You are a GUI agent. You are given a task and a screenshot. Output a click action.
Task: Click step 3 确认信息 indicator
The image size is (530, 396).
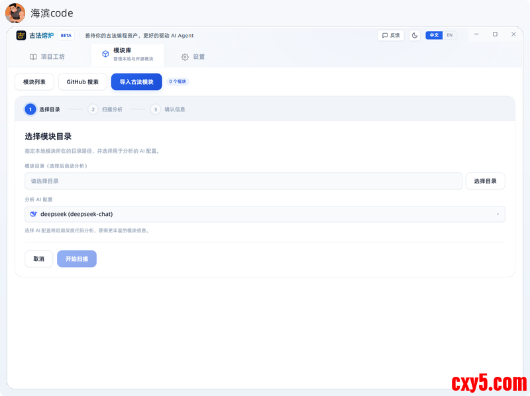click(x=156, y=109)
